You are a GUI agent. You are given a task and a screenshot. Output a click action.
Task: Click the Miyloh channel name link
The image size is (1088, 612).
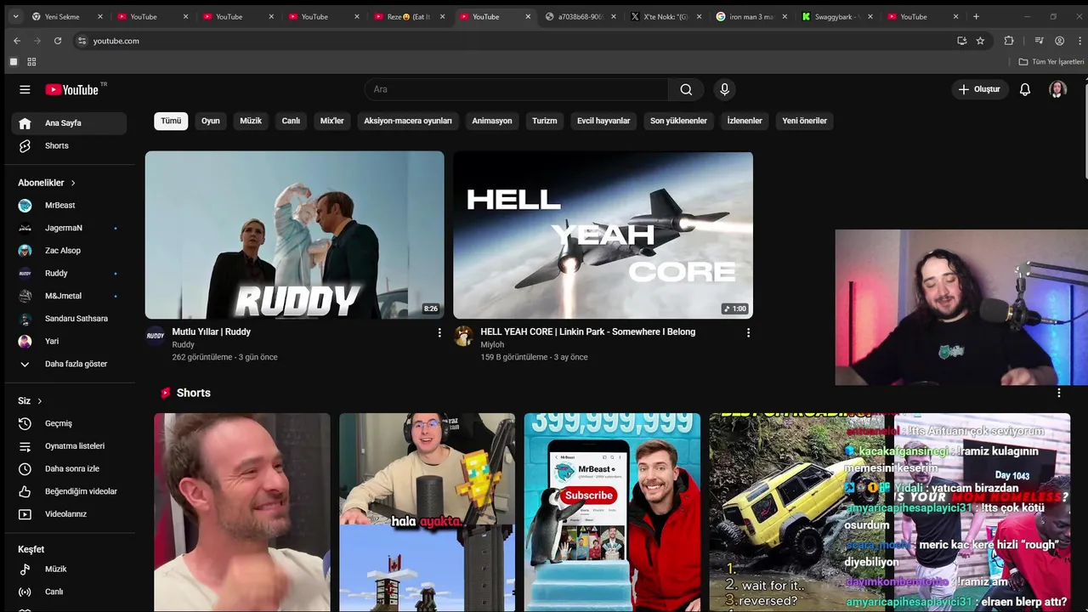coord(492,345)
